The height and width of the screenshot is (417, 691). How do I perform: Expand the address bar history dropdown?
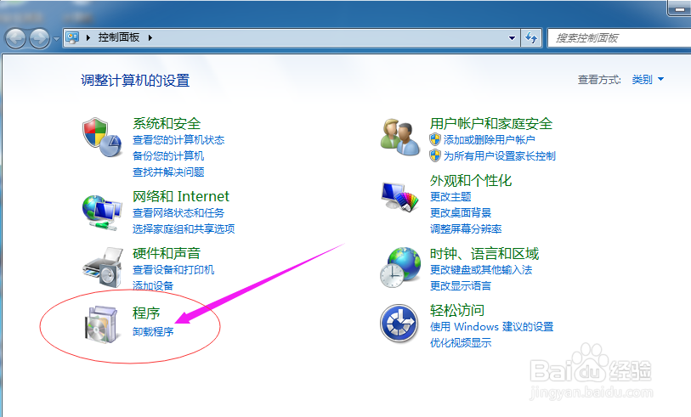click(x=512, y=38)
